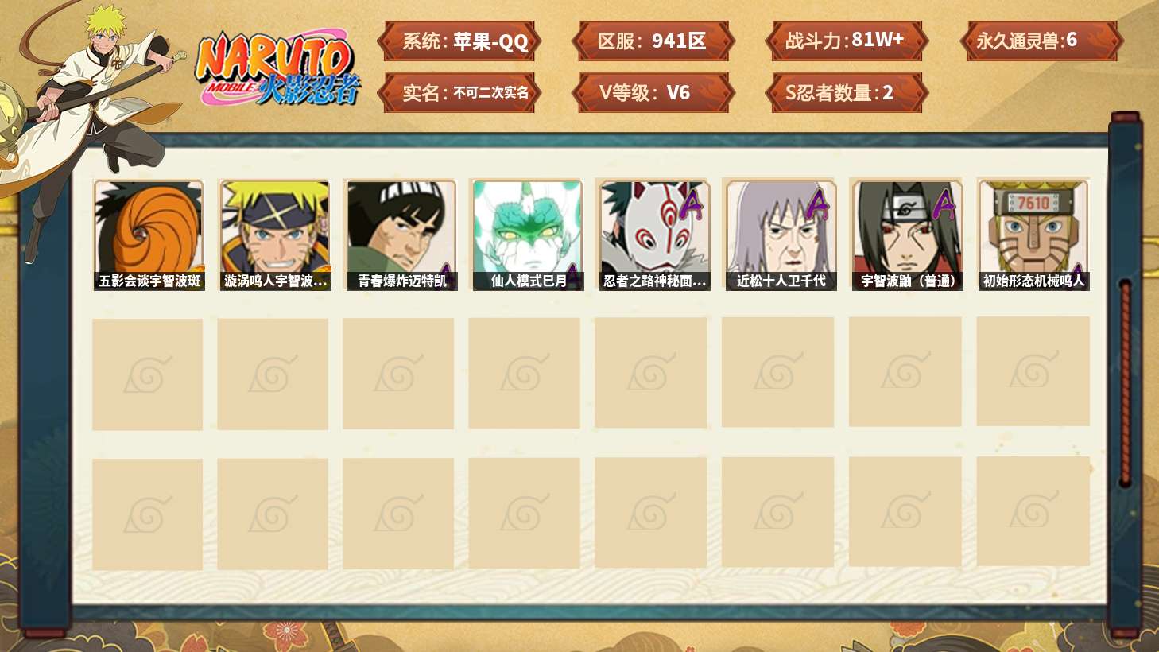Image resolution: width=1159 pixels, height=652 pixels.
Task: Click the 永久通灵兽: 6 badge
Action: point(1041,41)
